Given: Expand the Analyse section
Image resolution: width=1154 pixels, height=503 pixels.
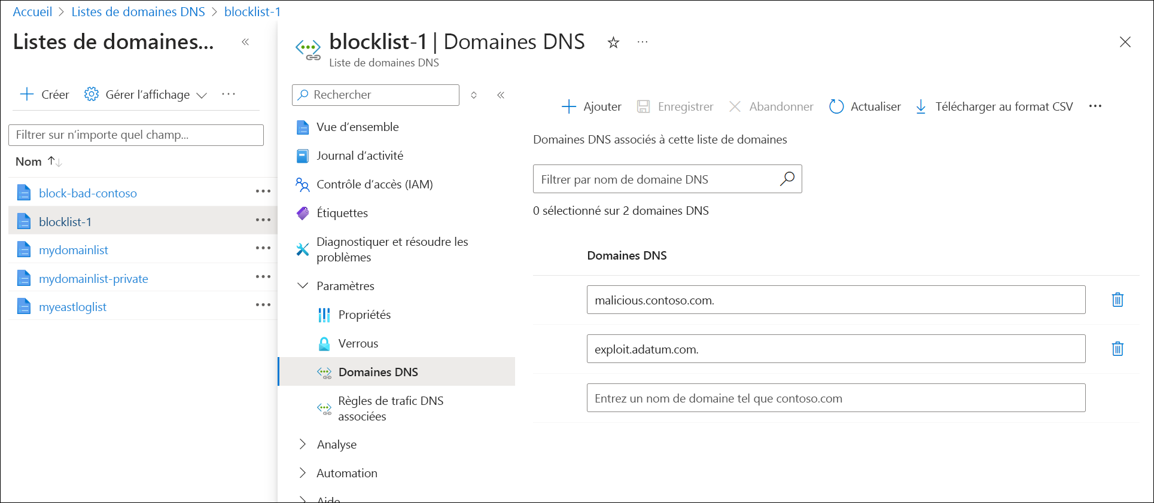Looking at the screenshot, I should (x=303, y=444).
